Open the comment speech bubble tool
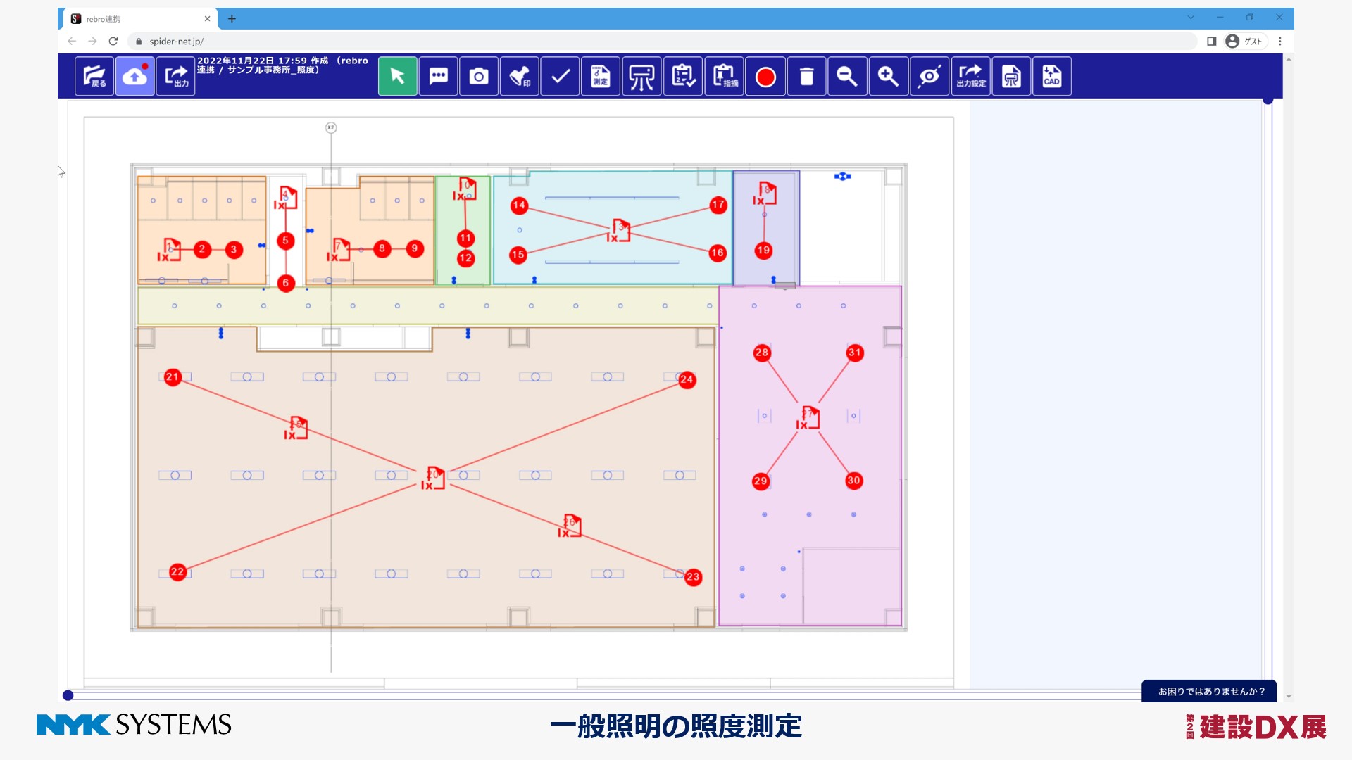 (x=438, y=76)
